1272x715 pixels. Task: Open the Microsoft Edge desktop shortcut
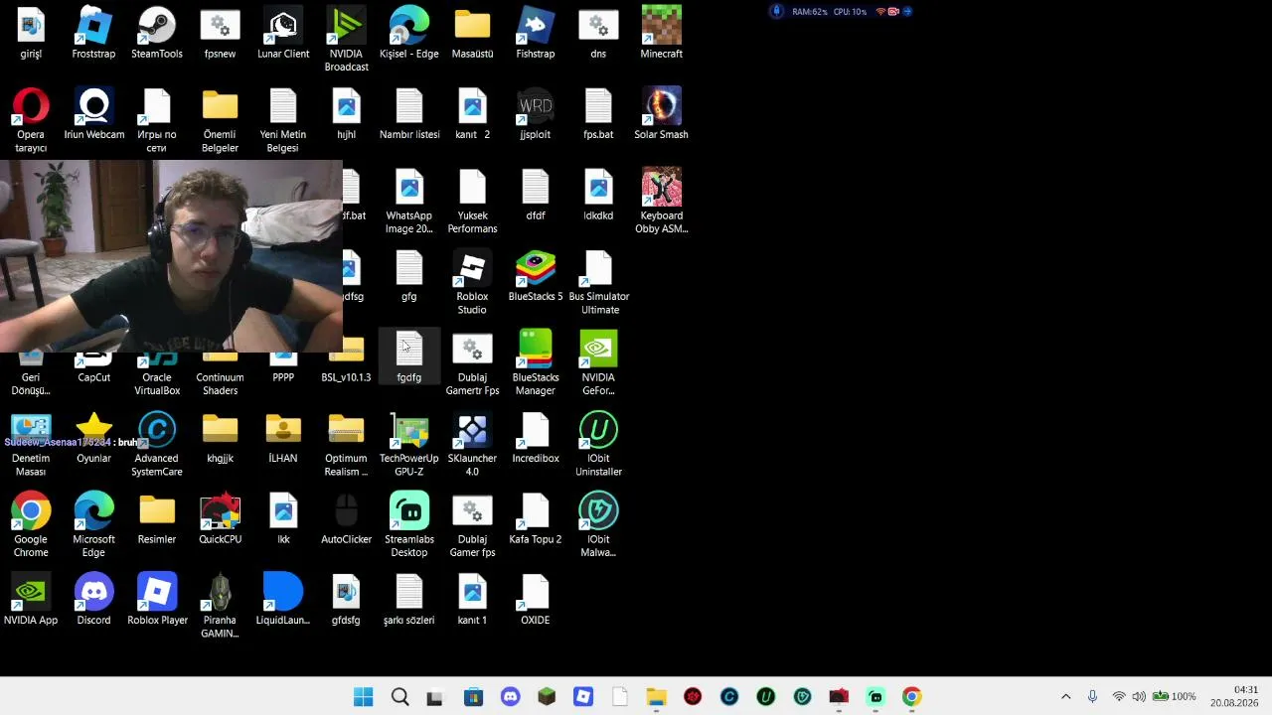[93, 525]
